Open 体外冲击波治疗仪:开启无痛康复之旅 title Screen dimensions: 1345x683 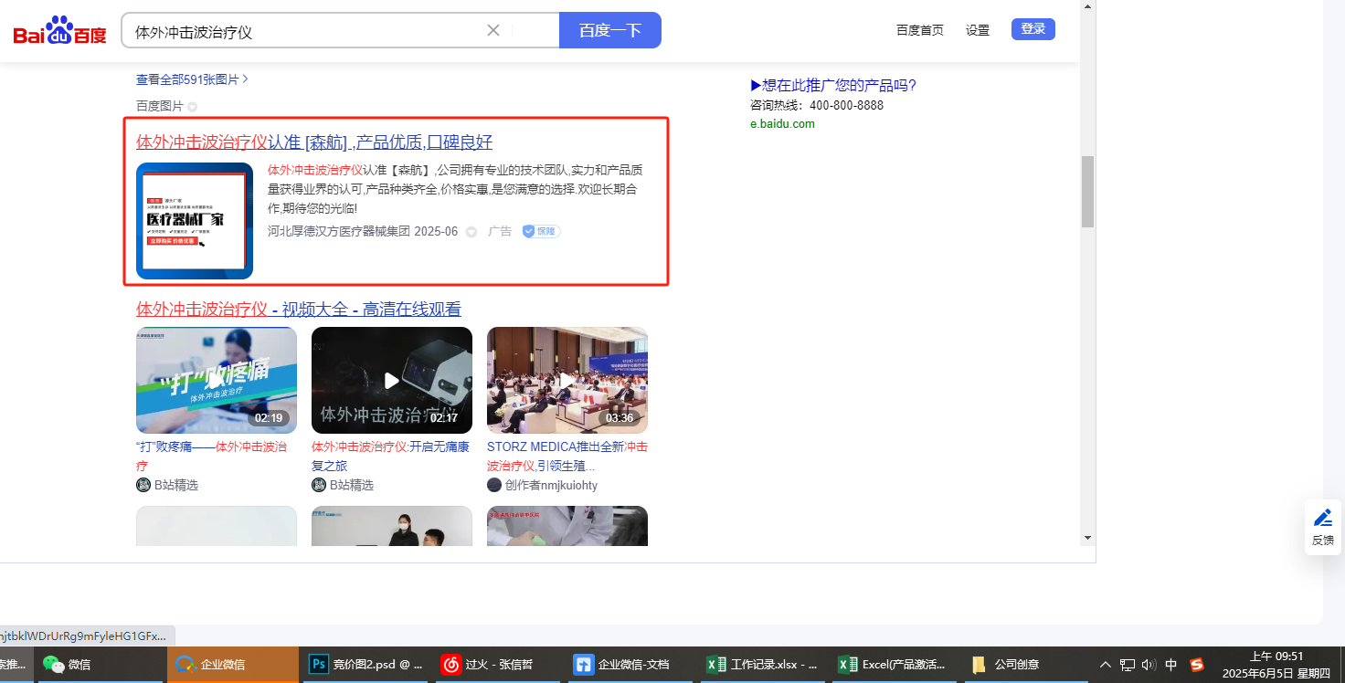coord(390,456)
